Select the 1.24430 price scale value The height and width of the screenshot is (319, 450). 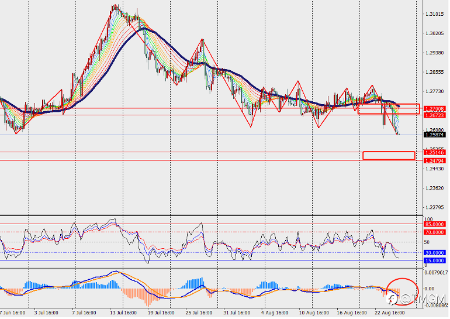pyautogui.click(x=434, y=169)
